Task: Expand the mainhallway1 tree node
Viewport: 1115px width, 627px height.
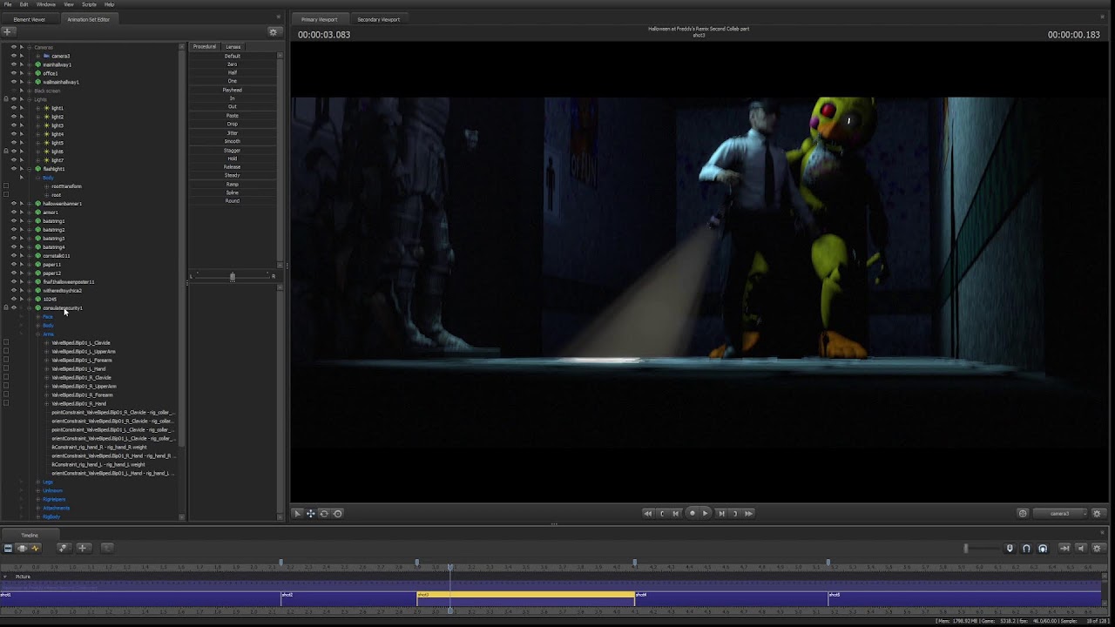Action: pyautogui.click(x=30, y=64)
